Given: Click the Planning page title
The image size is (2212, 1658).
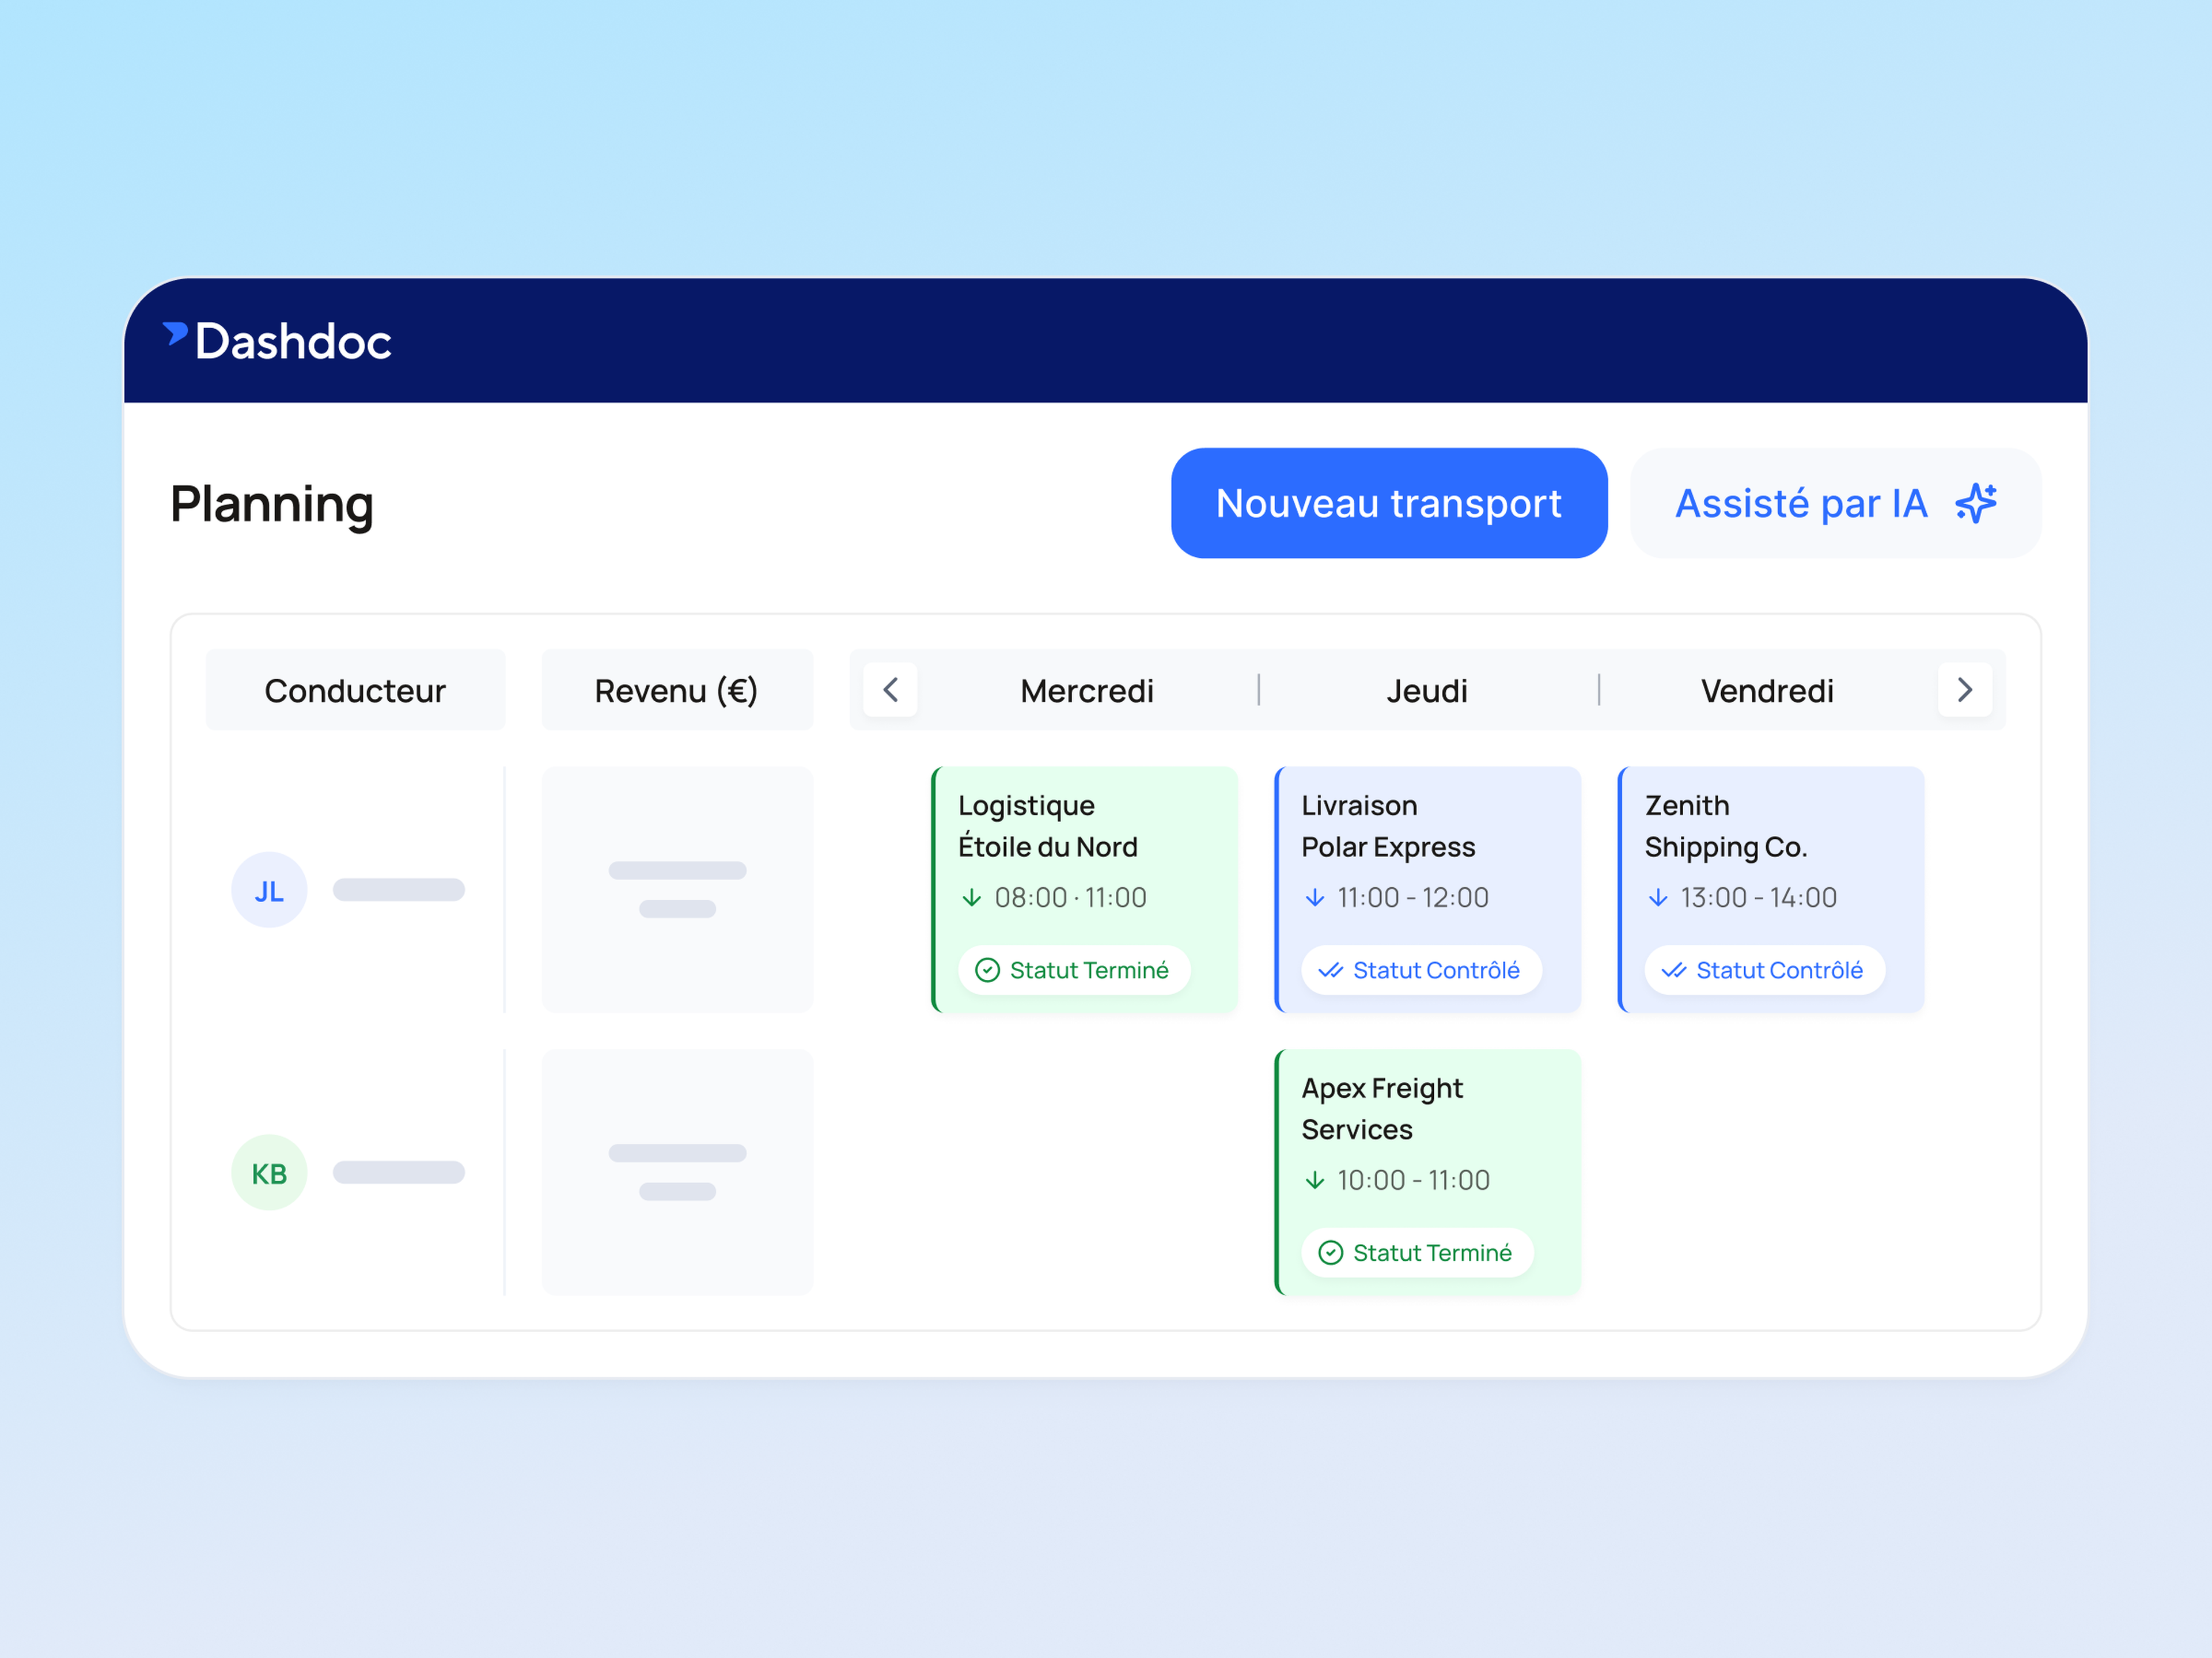Looking at the screenshot, I should [x=272, y=504].
